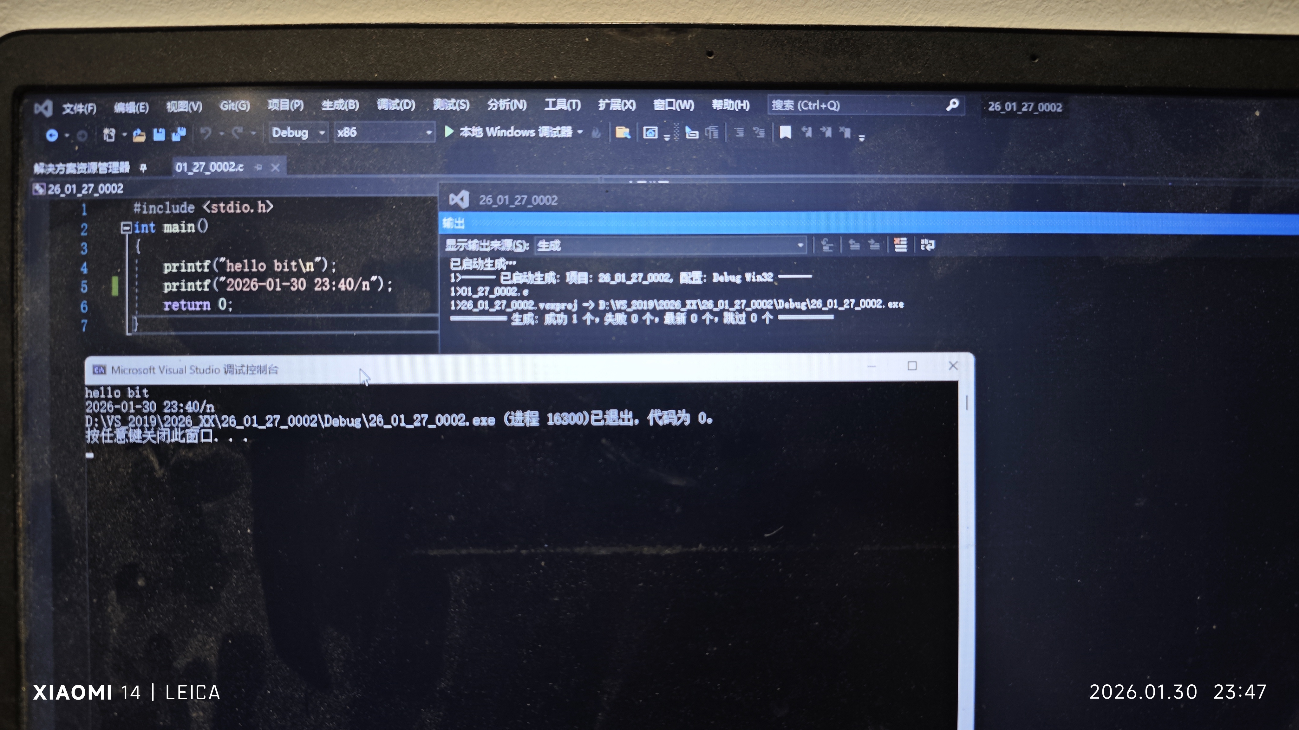Click the Clear All output icon
This screenshot has width=1299, height=730.
[x=900, y=245]
